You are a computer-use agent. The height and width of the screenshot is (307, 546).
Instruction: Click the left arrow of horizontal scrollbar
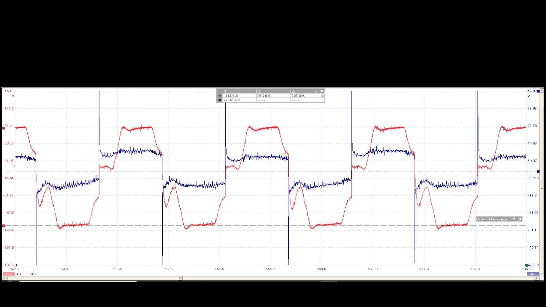(5, 278)
